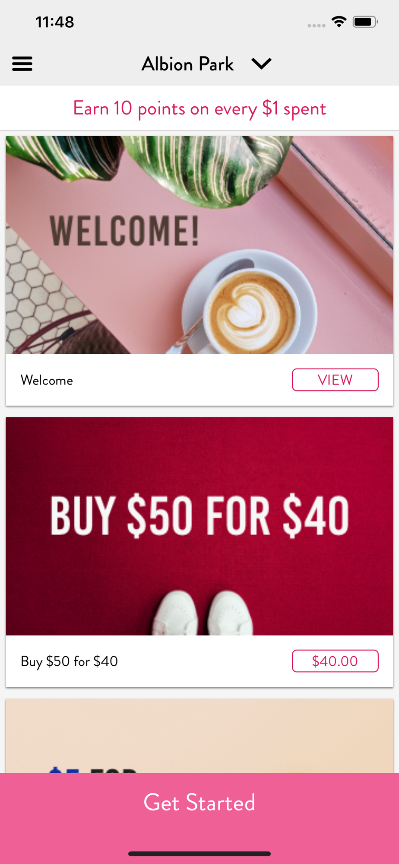
Task: Expand the location chevron next to Albion Park
Action: click(261, 64)
